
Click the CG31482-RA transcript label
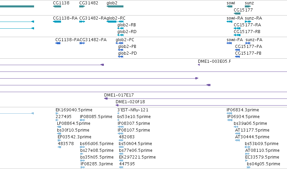(93, 18)
